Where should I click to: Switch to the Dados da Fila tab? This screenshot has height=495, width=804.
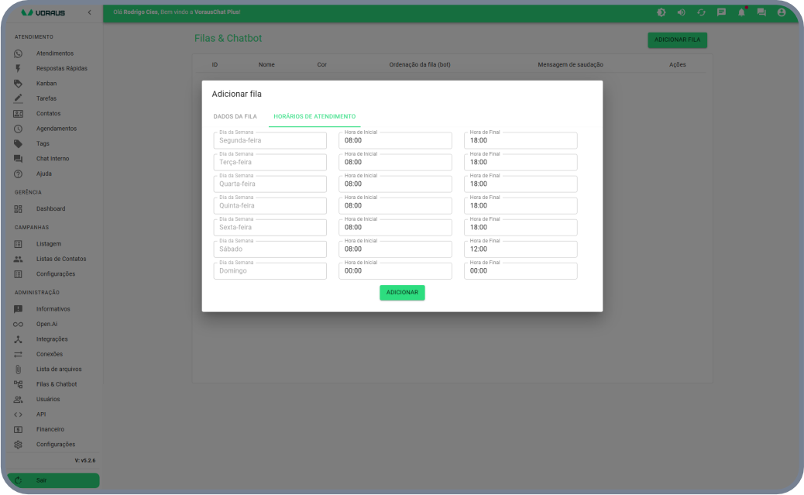coord(235,116)
